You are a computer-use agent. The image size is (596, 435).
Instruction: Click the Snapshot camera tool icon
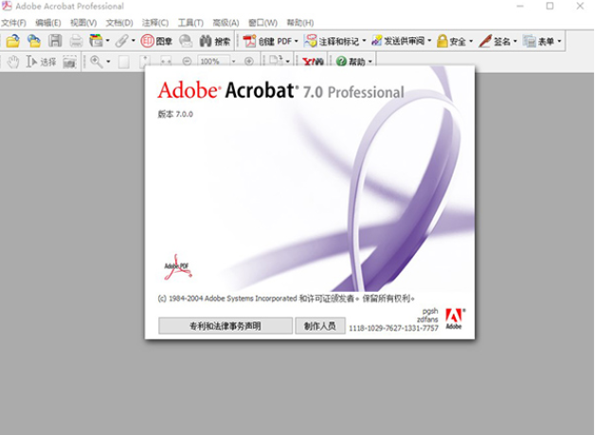(69, 62)
